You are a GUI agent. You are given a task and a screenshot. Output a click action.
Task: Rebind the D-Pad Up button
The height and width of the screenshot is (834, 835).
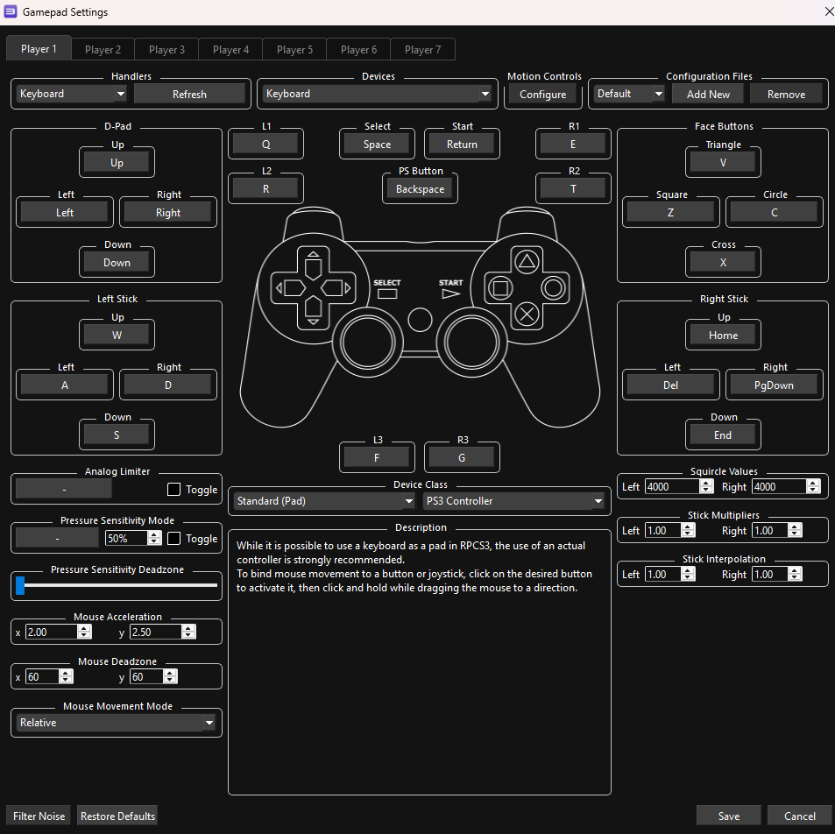pyautogui.click(x=117, y=162)
